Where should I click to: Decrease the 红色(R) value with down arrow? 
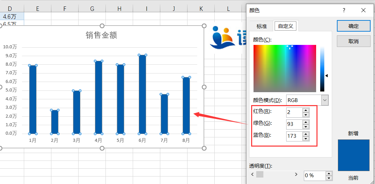pos(306,115)
